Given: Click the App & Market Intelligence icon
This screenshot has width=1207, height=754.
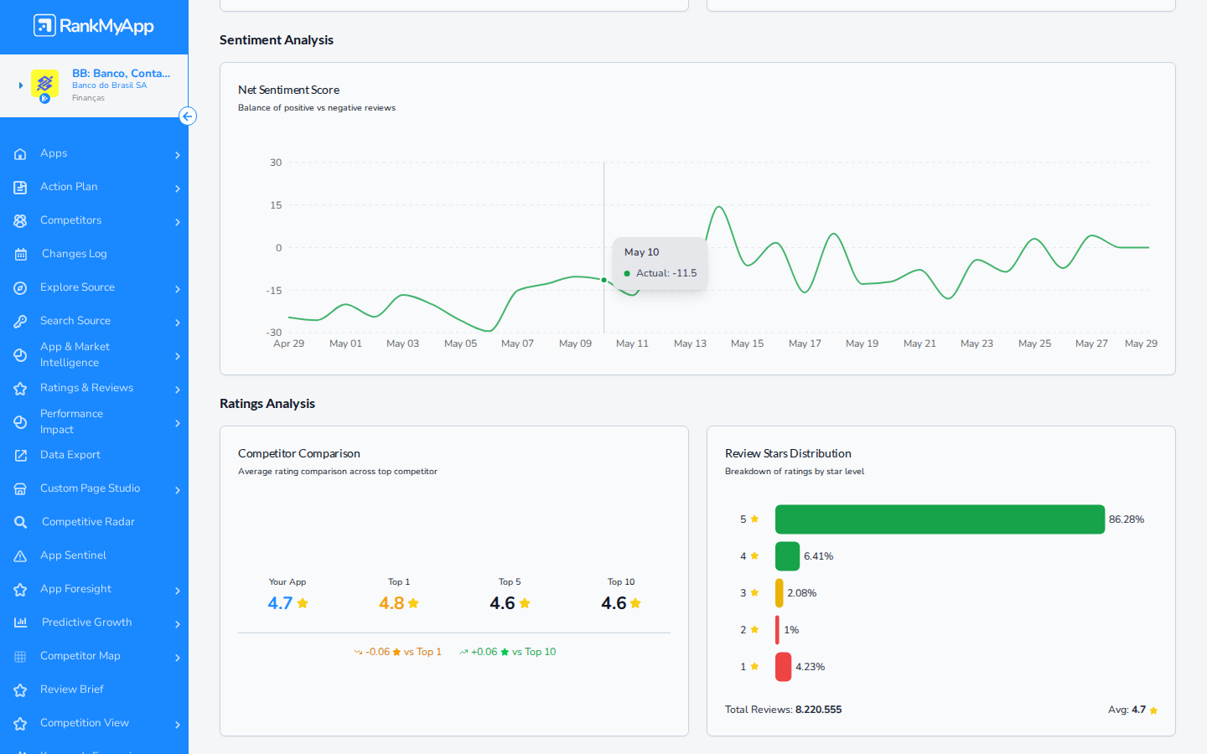Looking at the screenshot, I should [20, 355].
